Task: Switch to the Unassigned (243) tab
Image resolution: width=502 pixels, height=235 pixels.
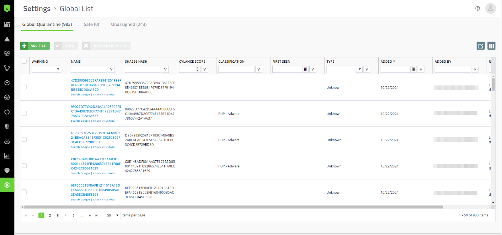Action: (129, 24)
